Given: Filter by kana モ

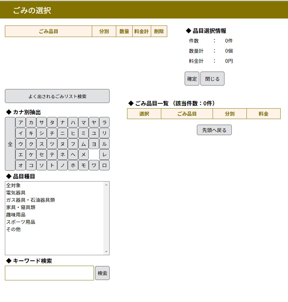Looking at the screenshot, I should tap(83, 165).
